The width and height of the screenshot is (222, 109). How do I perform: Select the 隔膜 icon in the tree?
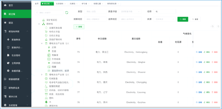49,67
